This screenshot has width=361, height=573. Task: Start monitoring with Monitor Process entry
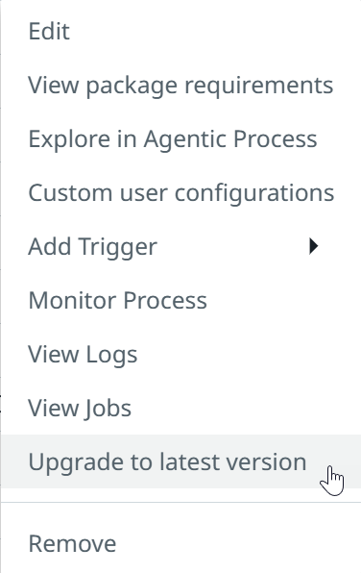point(180,300)
